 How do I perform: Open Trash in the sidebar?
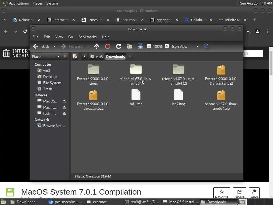pos(47,89)
